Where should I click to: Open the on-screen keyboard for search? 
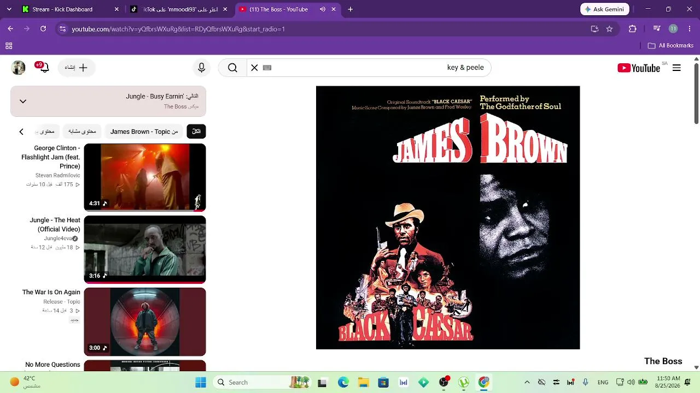(267, 68)
